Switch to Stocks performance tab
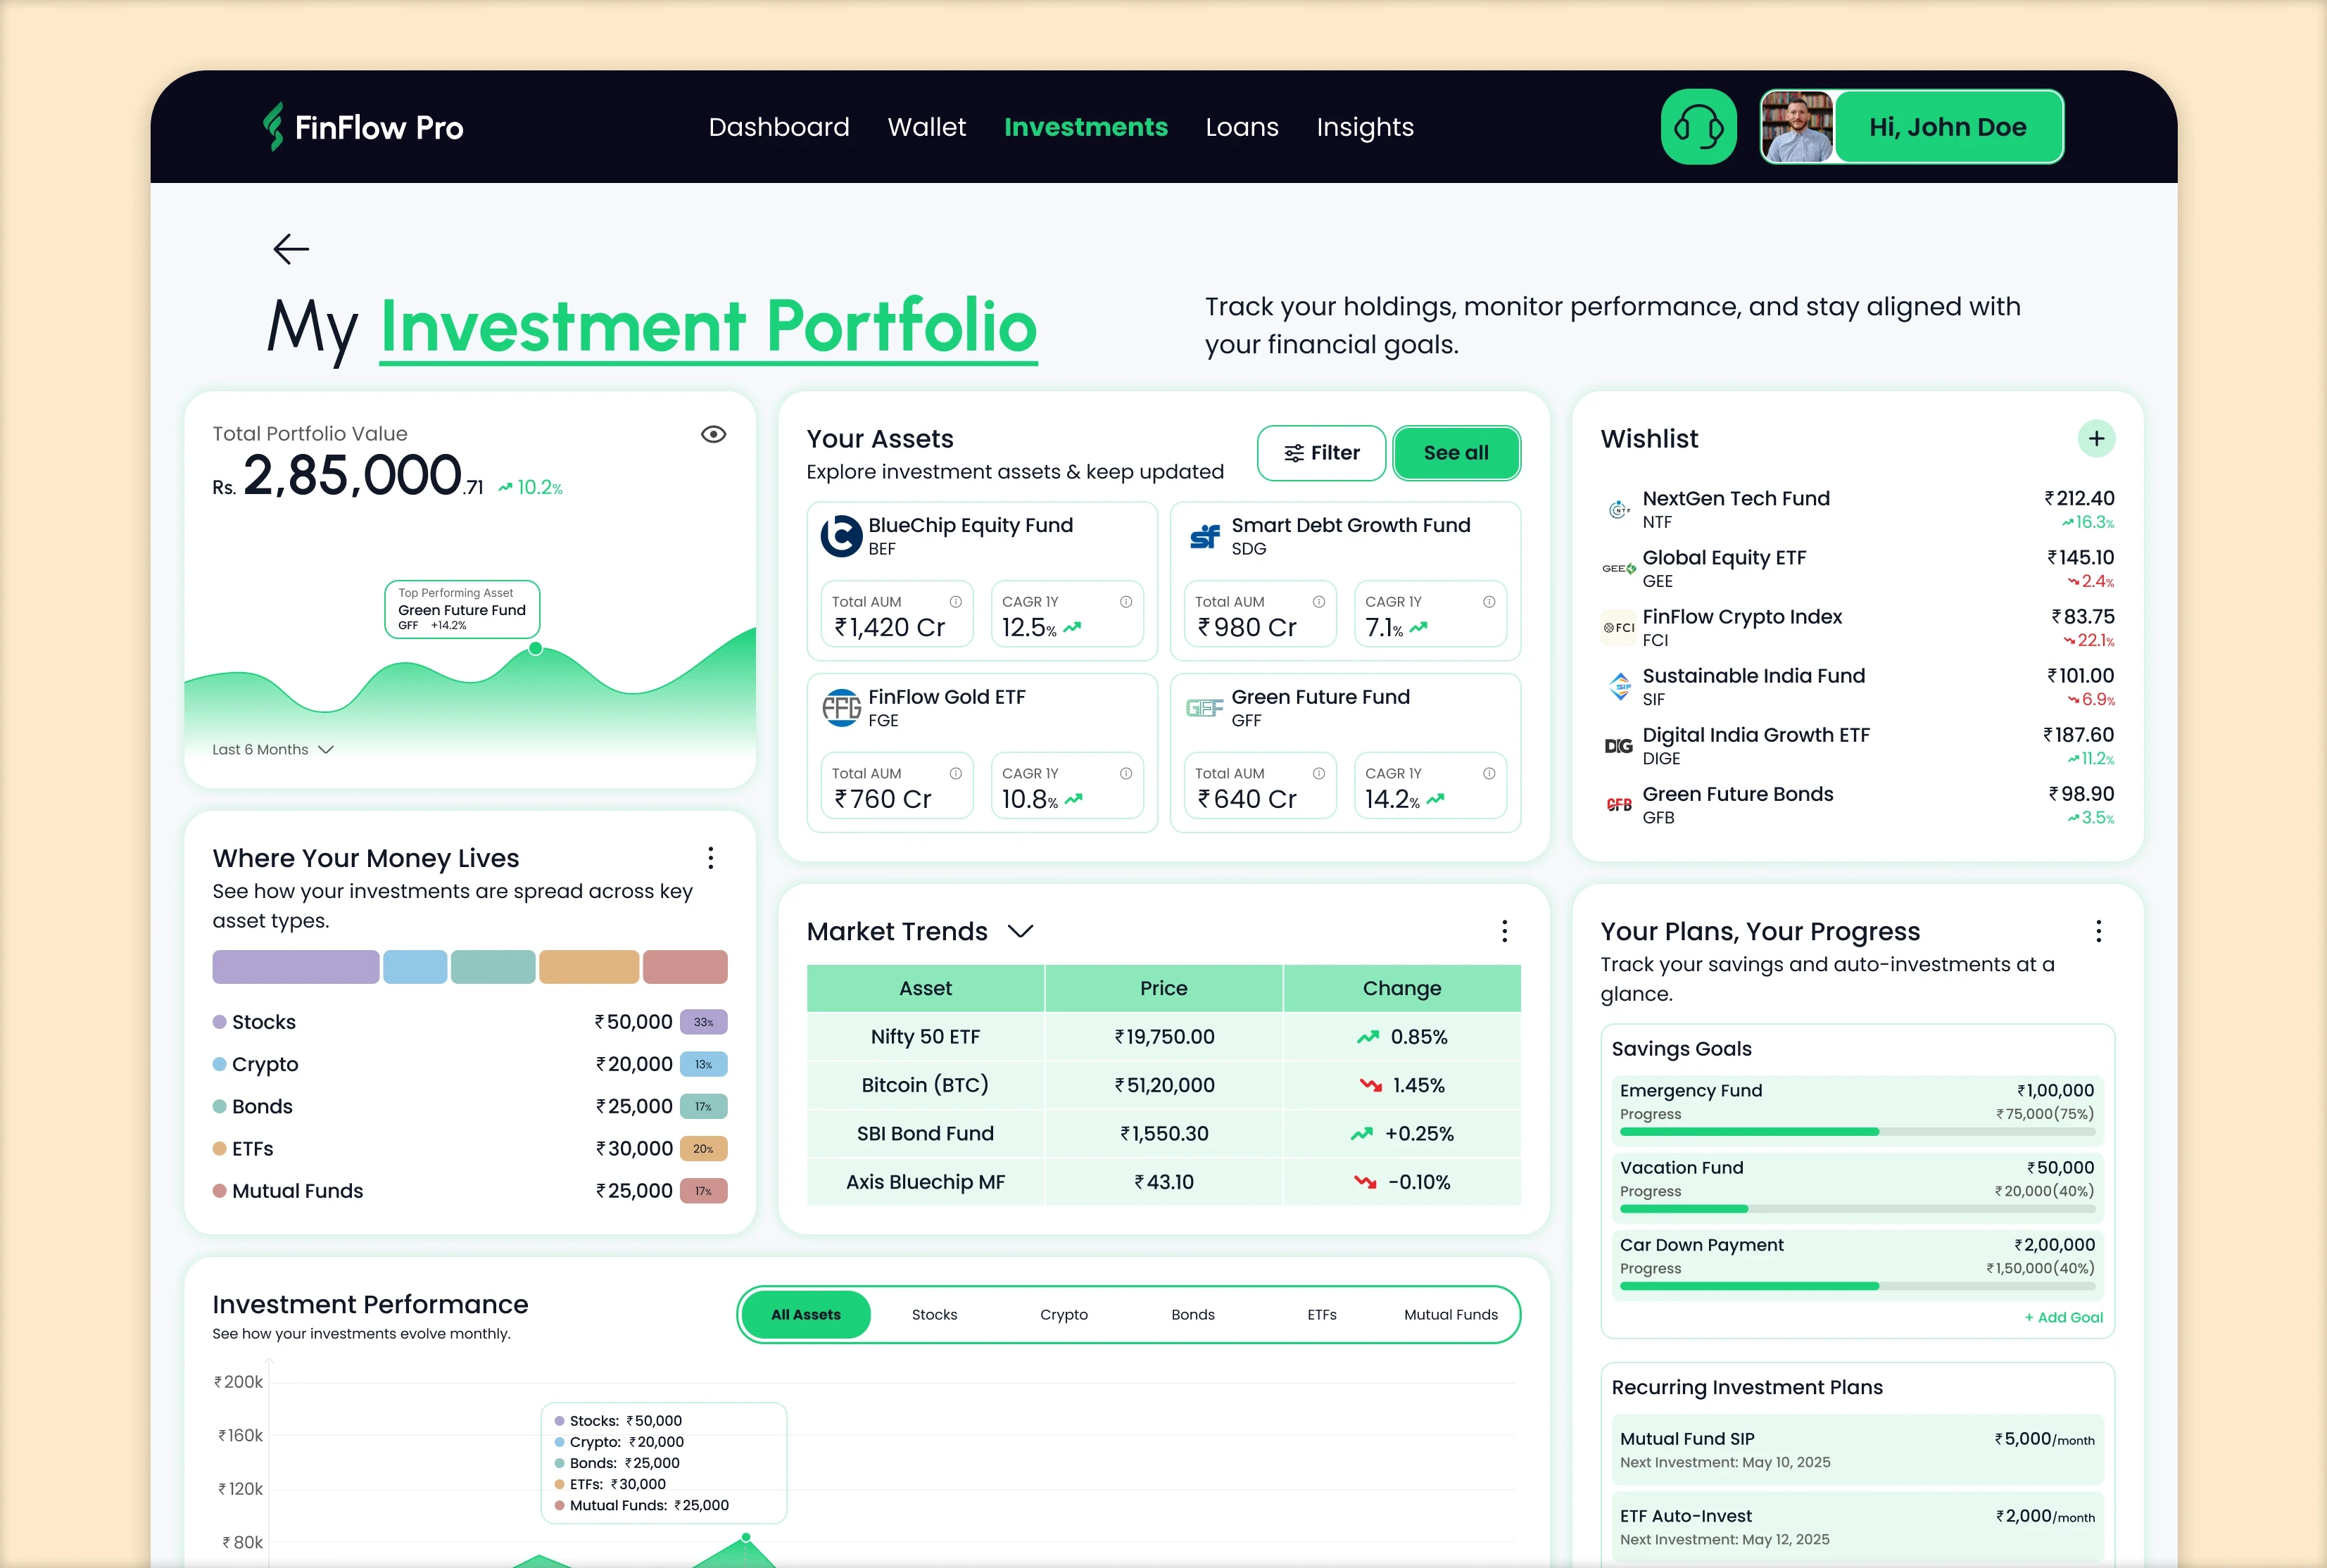Image resolution: width=2327 pixels, height=1568 pixels. tap(934, 1315)
